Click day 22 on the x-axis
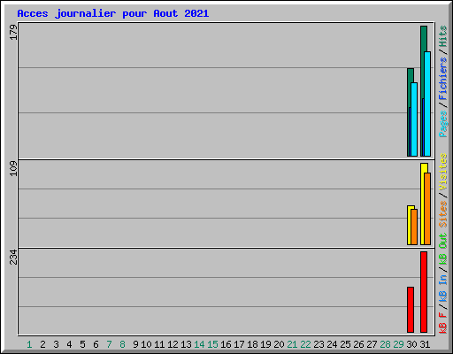453x354 pixels. click(305, 344)
